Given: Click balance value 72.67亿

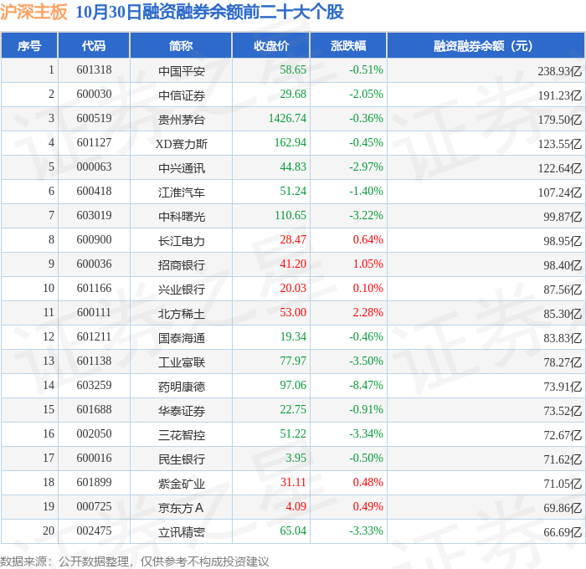Looking at the screenshot, I should [563, 435].
